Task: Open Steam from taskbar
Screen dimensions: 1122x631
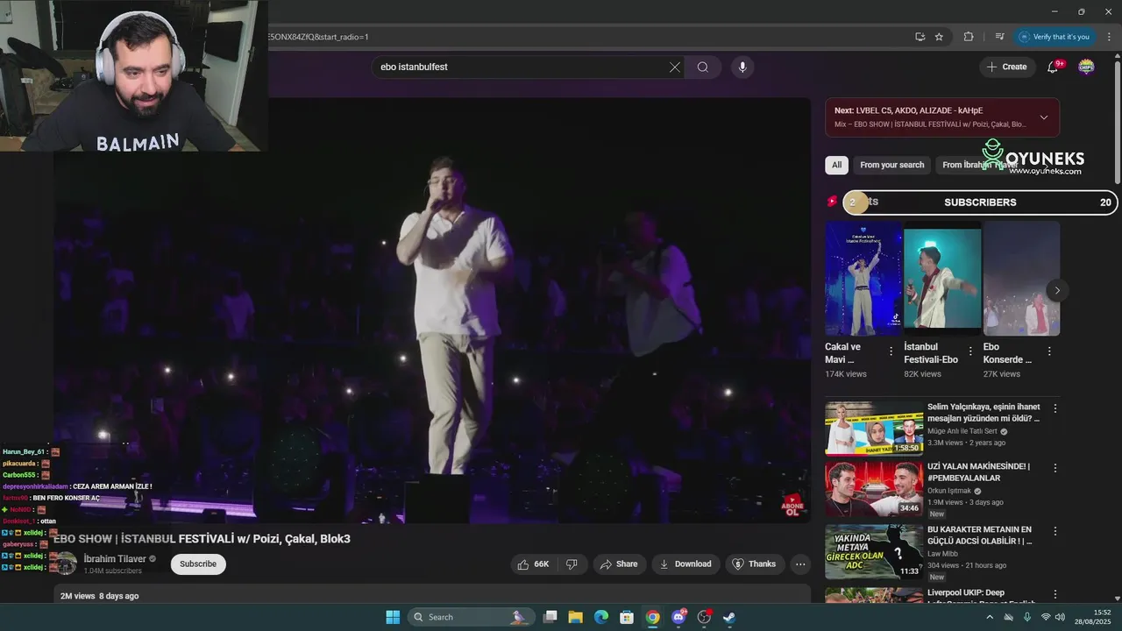Action: (x=728, y=617)
